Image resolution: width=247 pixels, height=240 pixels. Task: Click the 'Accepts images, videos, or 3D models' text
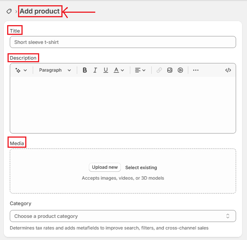123,178
